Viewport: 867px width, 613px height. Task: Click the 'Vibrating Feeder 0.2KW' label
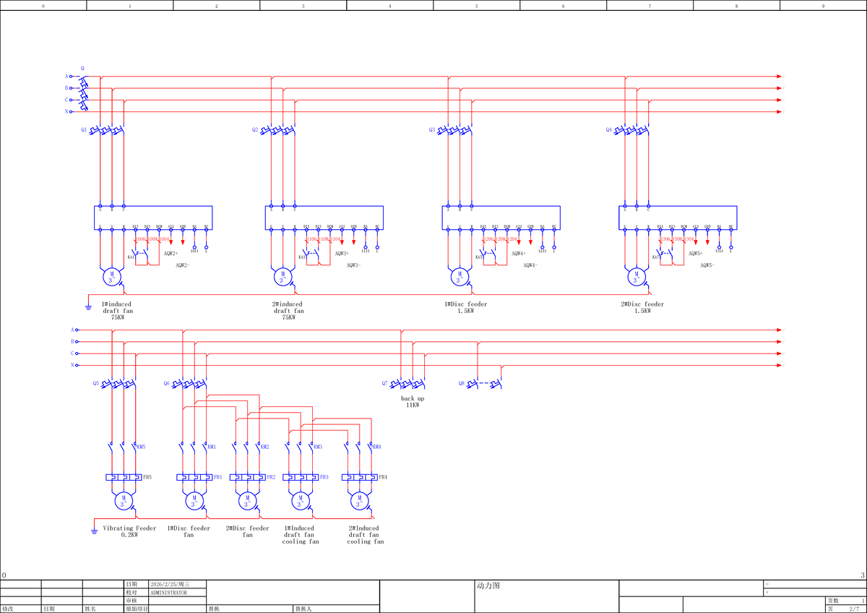(x=129, y=531)
